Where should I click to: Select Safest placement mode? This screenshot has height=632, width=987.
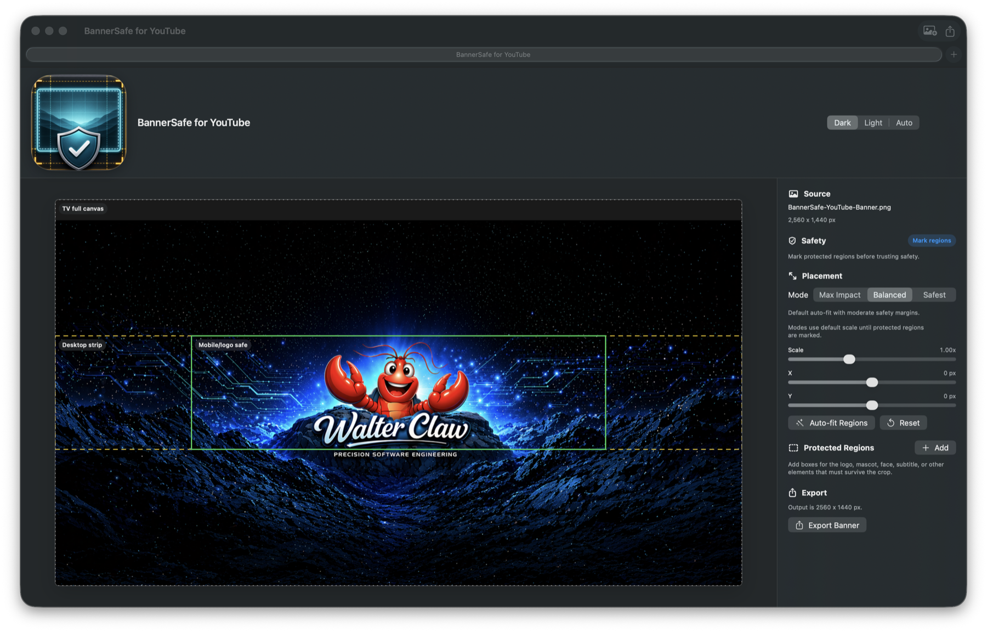click(934, 295)
